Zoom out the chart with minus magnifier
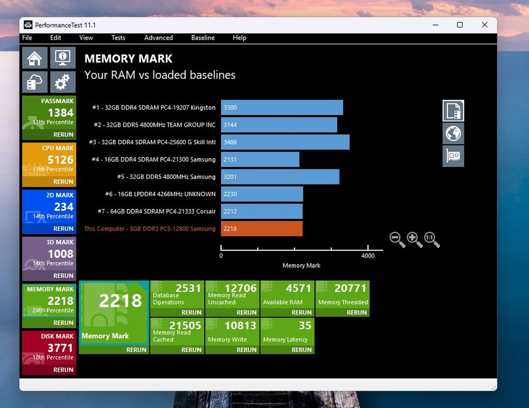The image size is (529, 408). pyautogui.click(x=397, y=239)
